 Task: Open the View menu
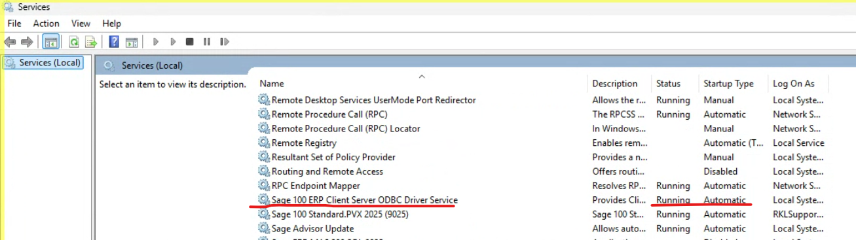81,23
